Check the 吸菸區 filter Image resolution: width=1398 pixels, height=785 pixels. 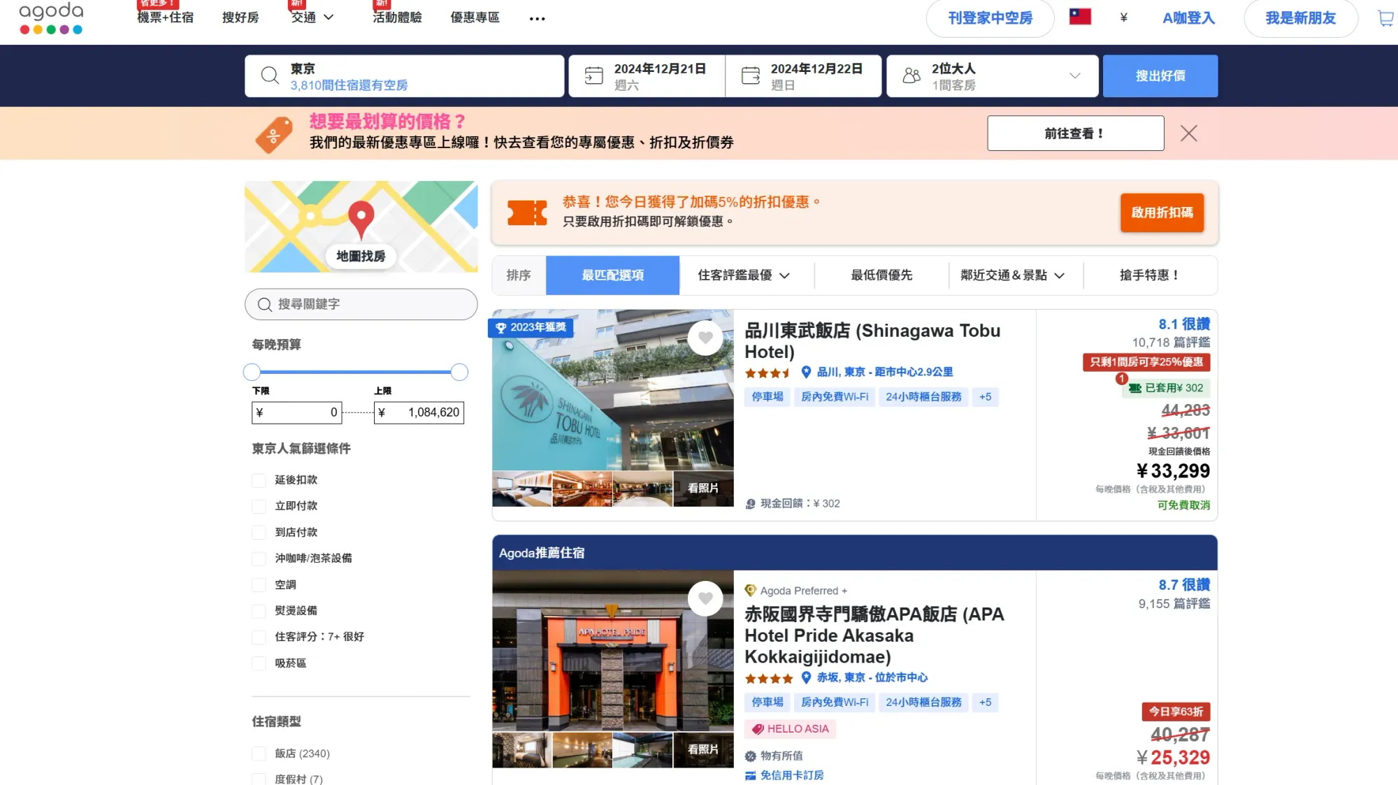(259, 663)
